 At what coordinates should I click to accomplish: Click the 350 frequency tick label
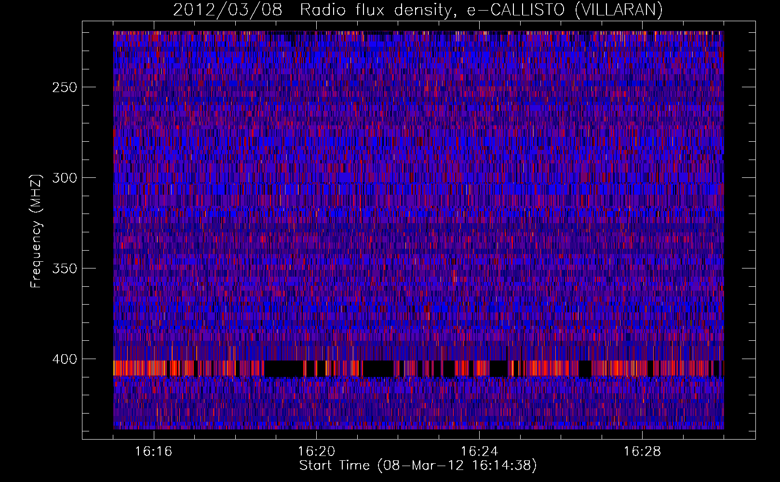coord(65,268)
